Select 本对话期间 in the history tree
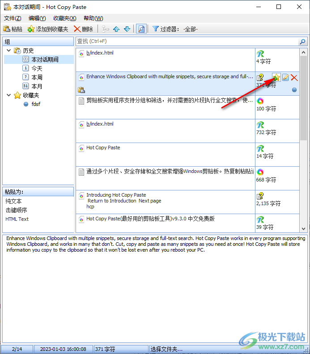Screen dimensions: 310x354 [40, 59]
